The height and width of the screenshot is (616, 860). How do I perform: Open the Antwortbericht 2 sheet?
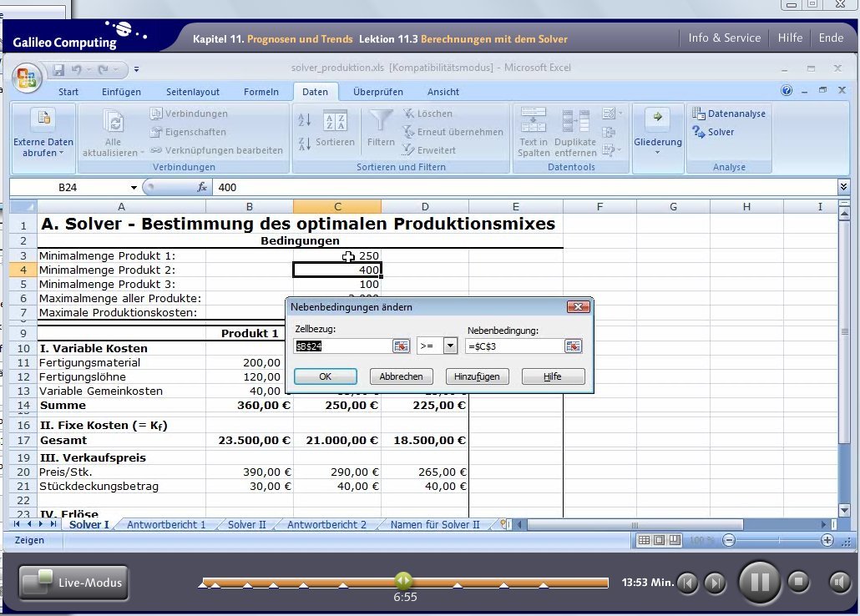tap(326, 524)
